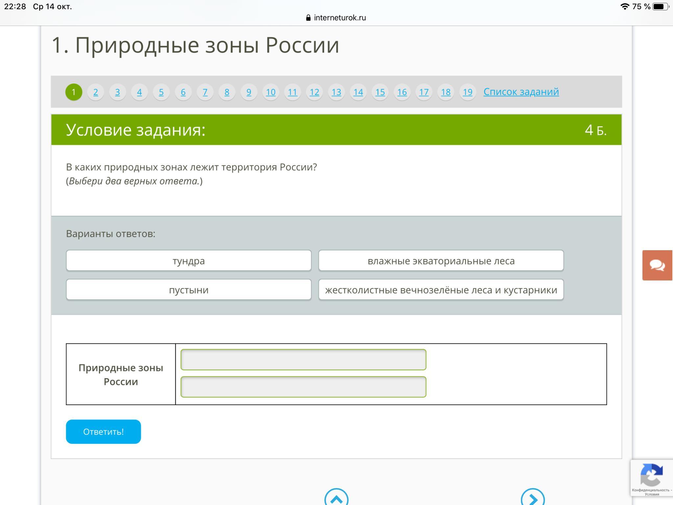Select answer option тундра
This screenshot has width=673, height=505.
(189, 261)
